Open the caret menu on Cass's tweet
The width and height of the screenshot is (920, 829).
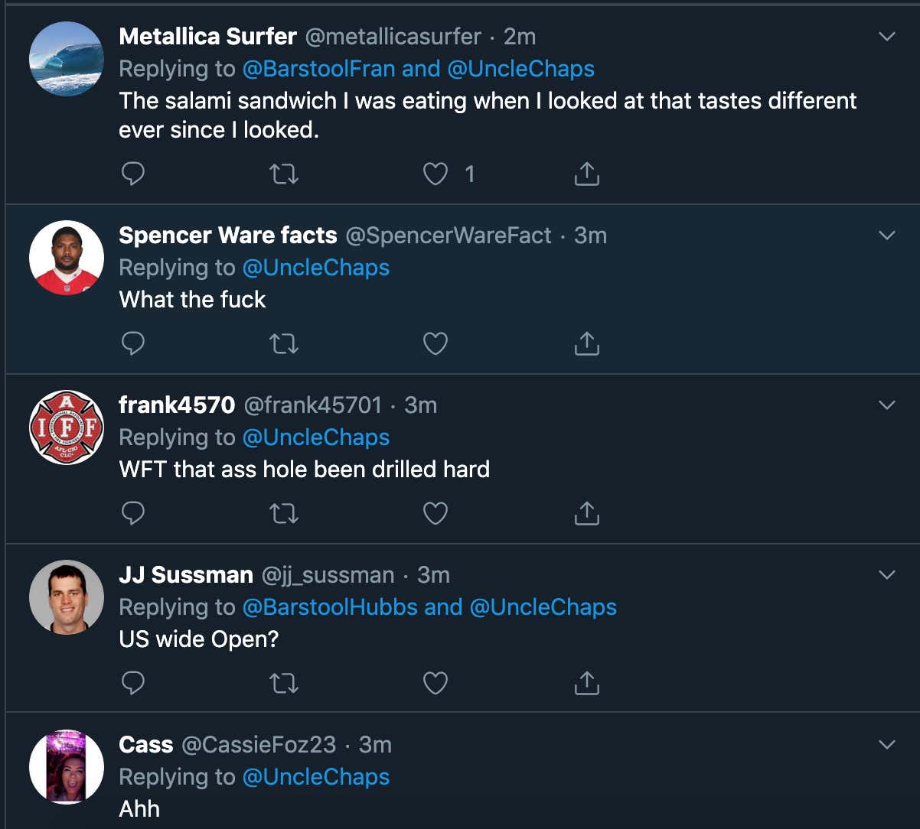tap(887, 744)
